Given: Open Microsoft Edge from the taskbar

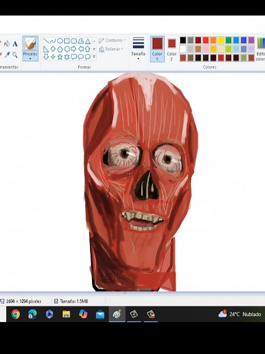Looking at the screenshot, I should point(32,314).
